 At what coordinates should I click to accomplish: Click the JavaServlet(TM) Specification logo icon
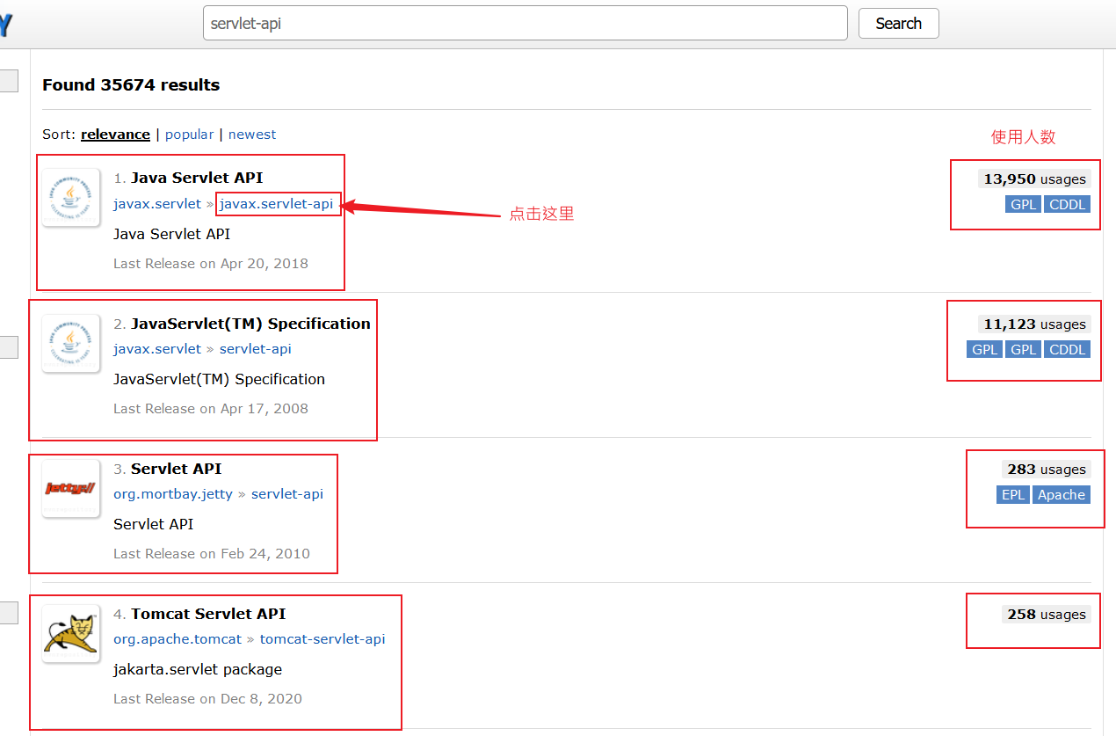click(71, 343)
